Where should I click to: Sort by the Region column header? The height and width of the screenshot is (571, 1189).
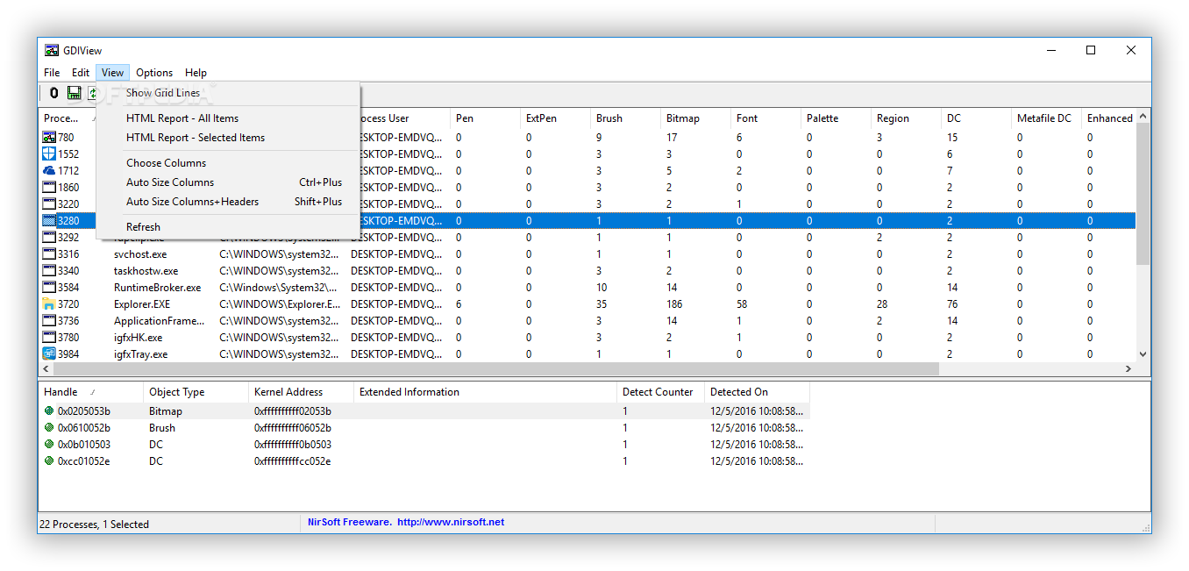907,118
